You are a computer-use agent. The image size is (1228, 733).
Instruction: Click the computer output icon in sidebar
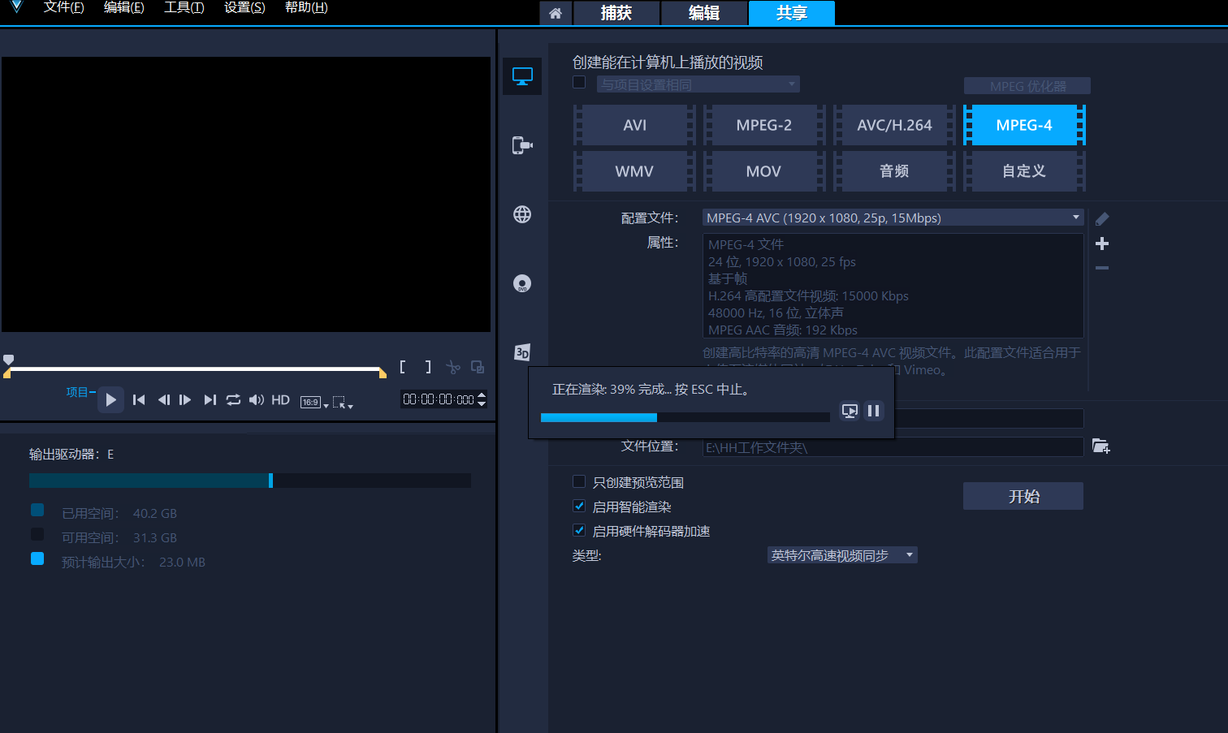pos(522,77)
